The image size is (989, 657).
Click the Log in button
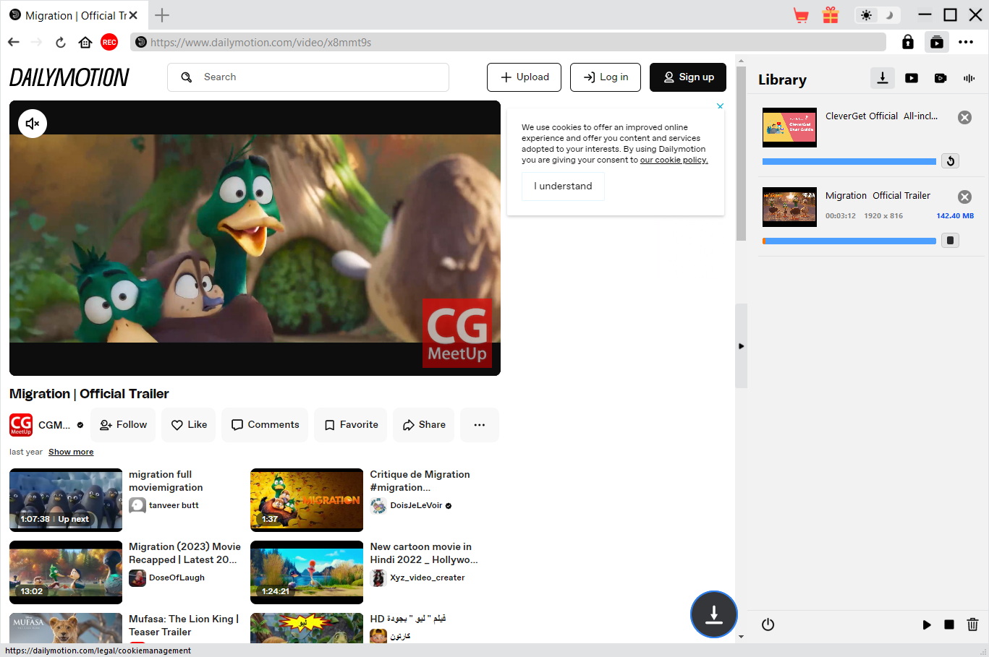pos(606,77)
